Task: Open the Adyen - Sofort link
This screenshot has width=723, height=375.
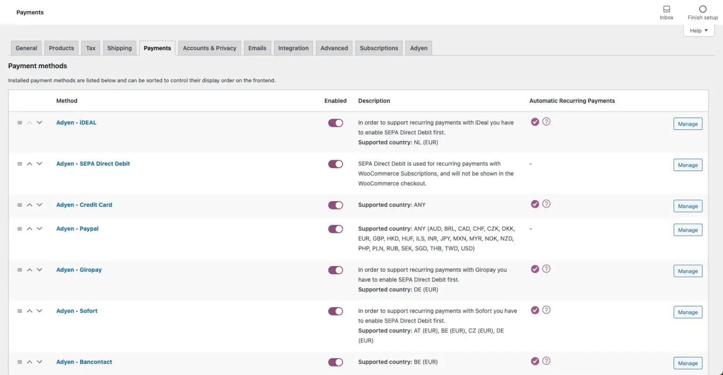Action: click(77, 311)
